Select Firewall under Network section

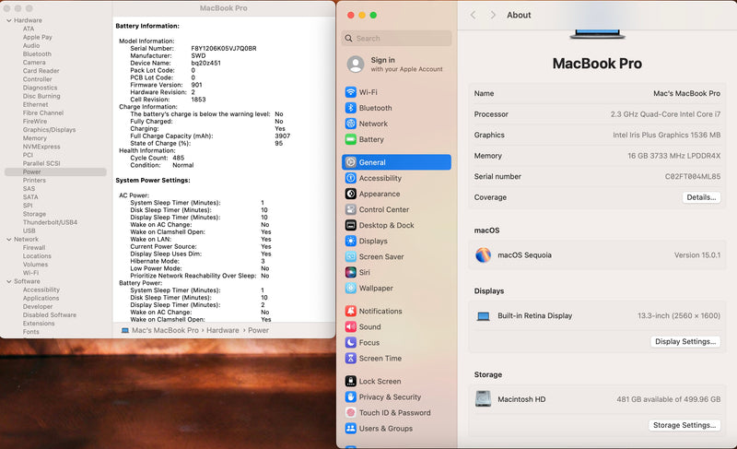click(34, 248)
